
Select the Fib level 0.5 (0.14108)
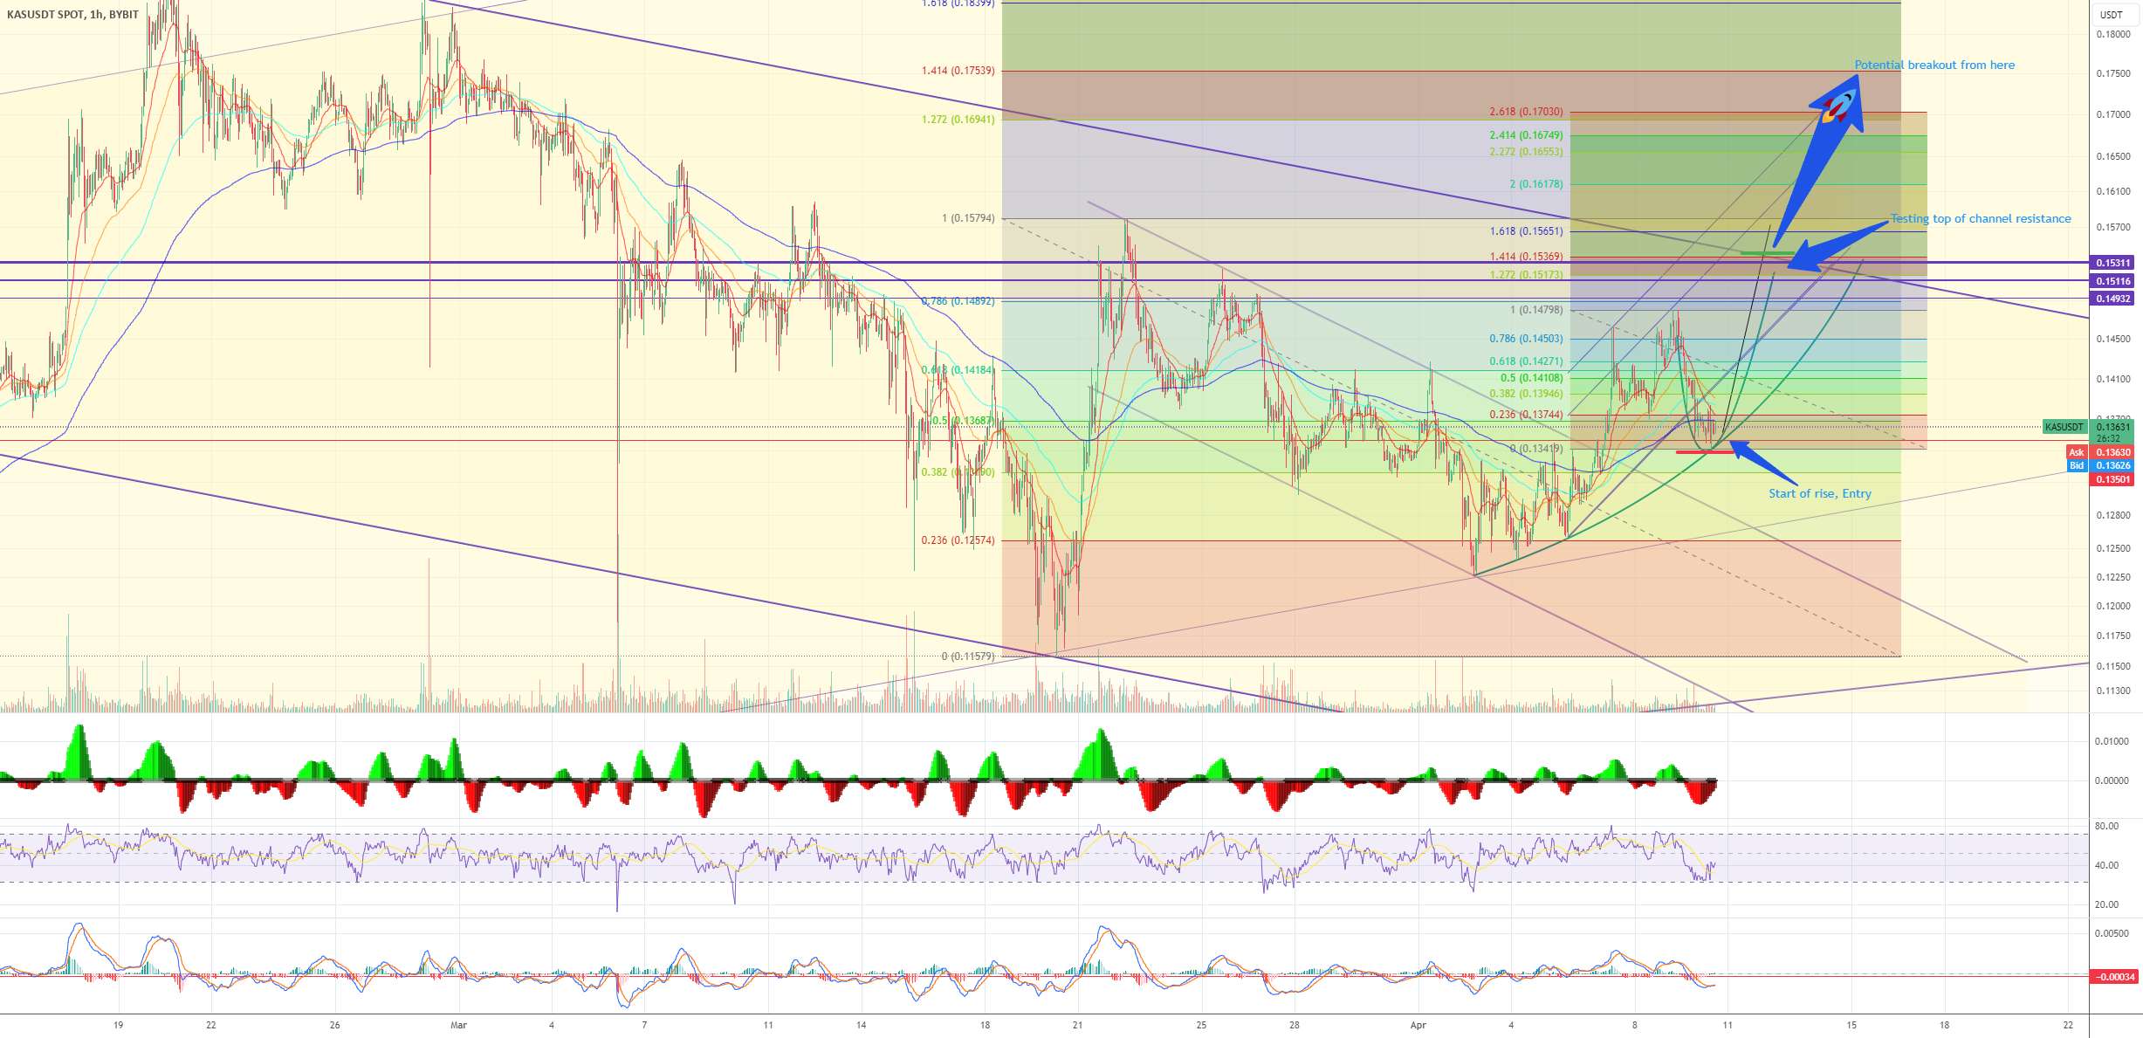tap(1531, 378)
